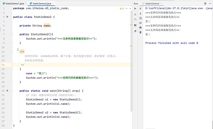This screenshot has width=213, height=129.
Task: Click the first console line ===实例代码块被触发执行===
Action: [x=163, y=12]
